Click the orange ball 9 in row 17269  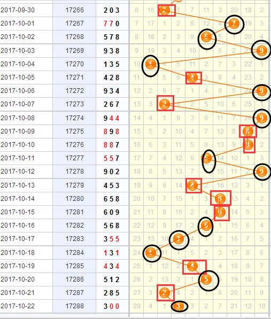261,50
